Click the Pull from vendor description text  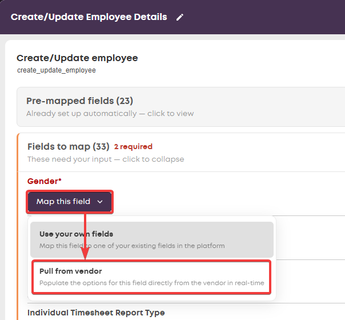(x=152, y=283)
